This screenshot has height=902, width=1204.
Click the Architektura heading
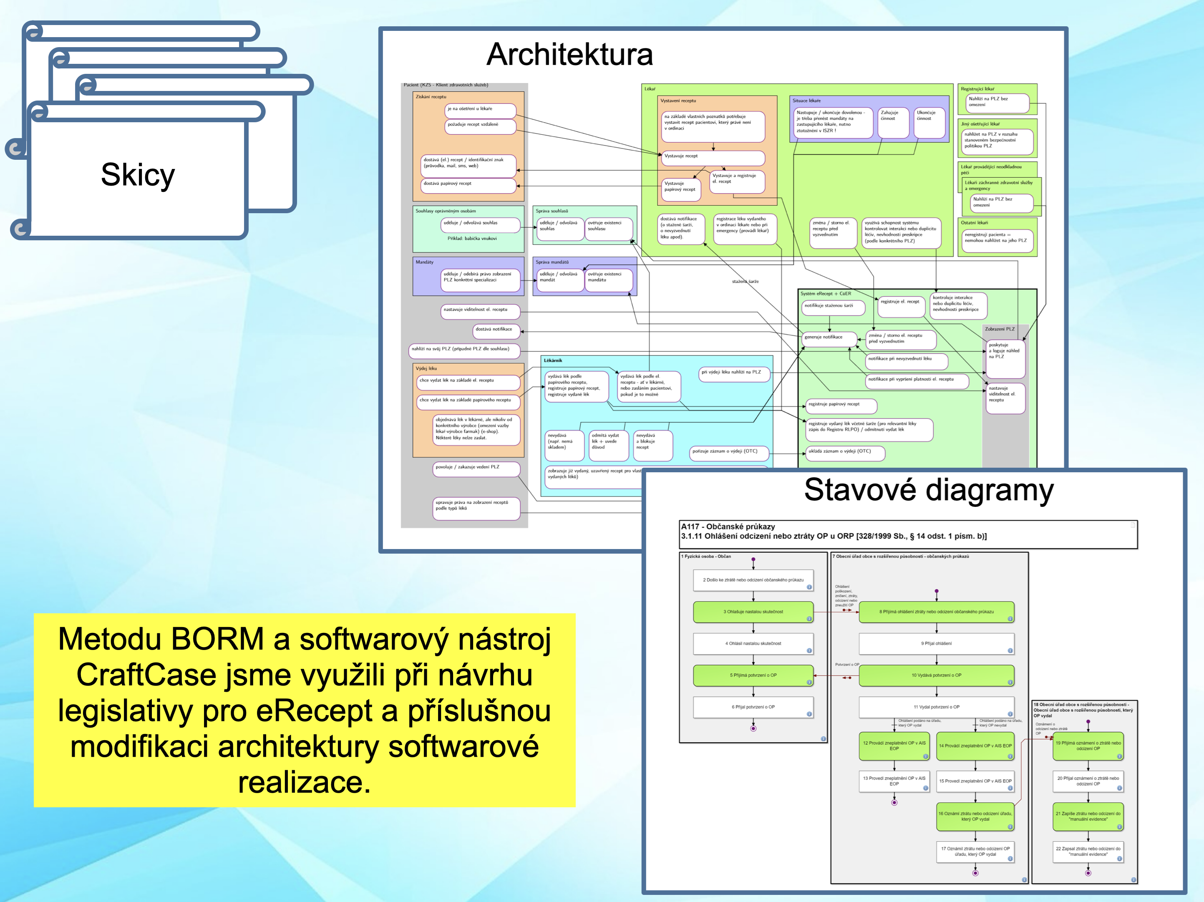click(569, 54)
